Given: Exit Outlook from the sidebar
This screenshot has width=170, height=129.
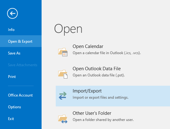Looking at the screenshot, I should point(11,119).
